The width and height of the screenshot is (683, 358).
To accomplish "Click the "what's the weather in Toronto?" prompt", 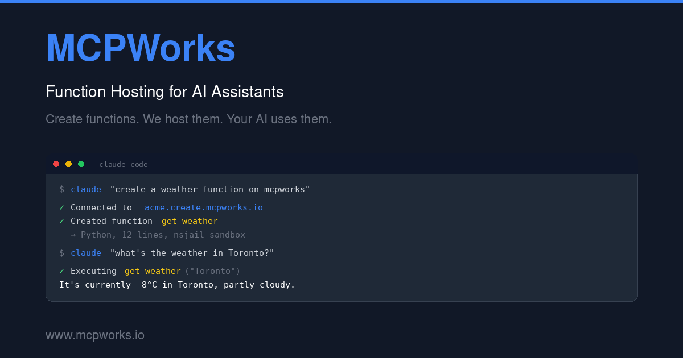I will pos(192,253).
